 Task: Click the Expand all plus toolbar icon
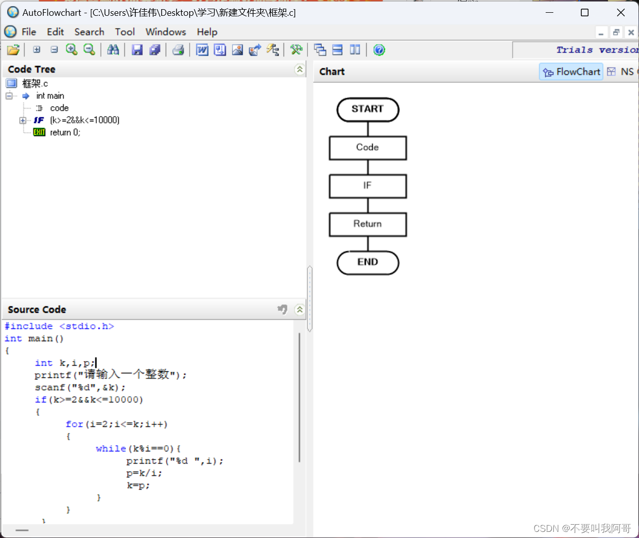coord(37,49)
